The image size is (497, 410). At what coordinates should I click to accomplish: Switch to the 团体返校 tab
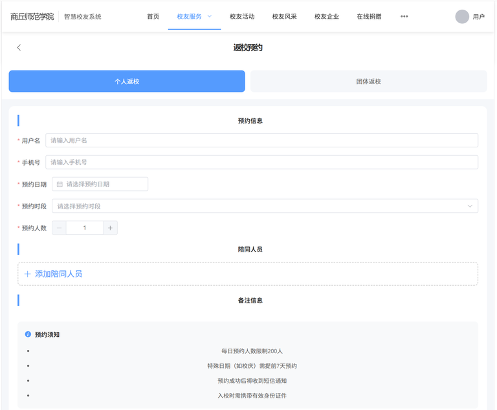click(369, 81)
